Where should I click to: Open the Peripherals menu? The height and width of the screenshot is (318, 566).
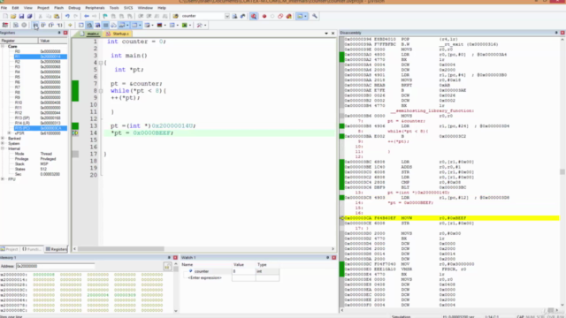pos(95,8)
